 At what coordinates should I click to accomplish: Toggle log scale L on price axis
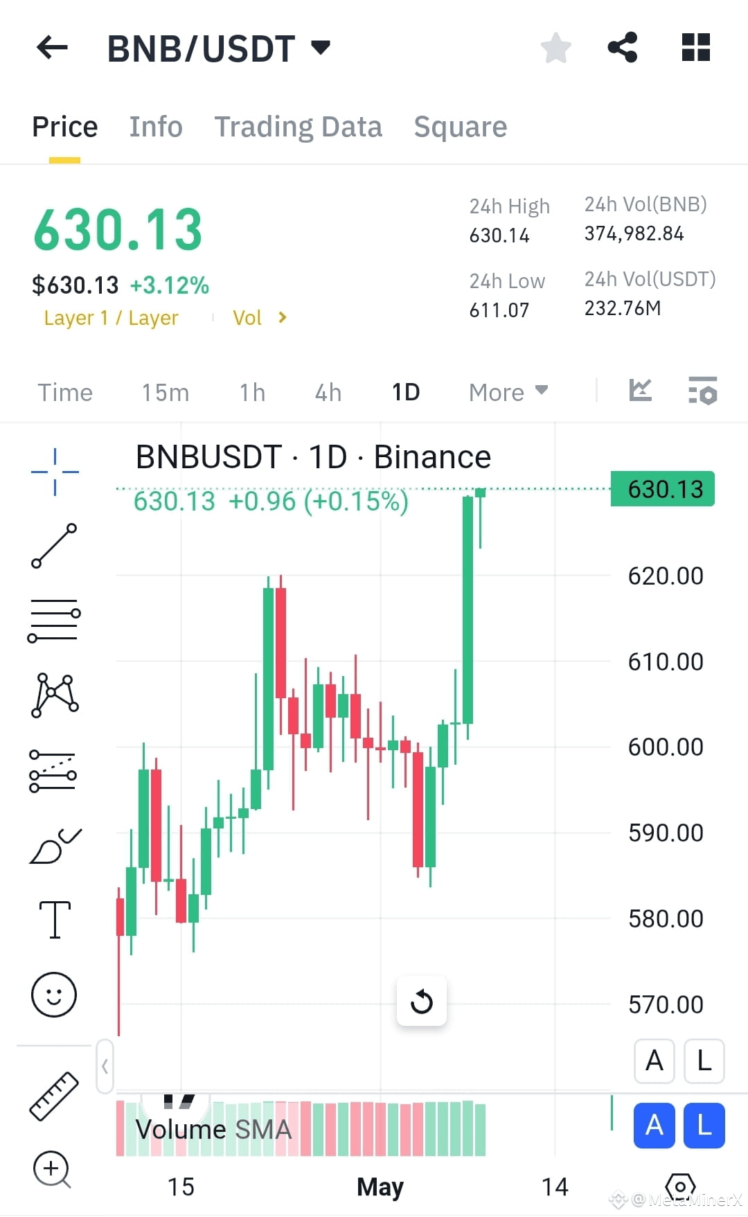tap(704, 1060)
